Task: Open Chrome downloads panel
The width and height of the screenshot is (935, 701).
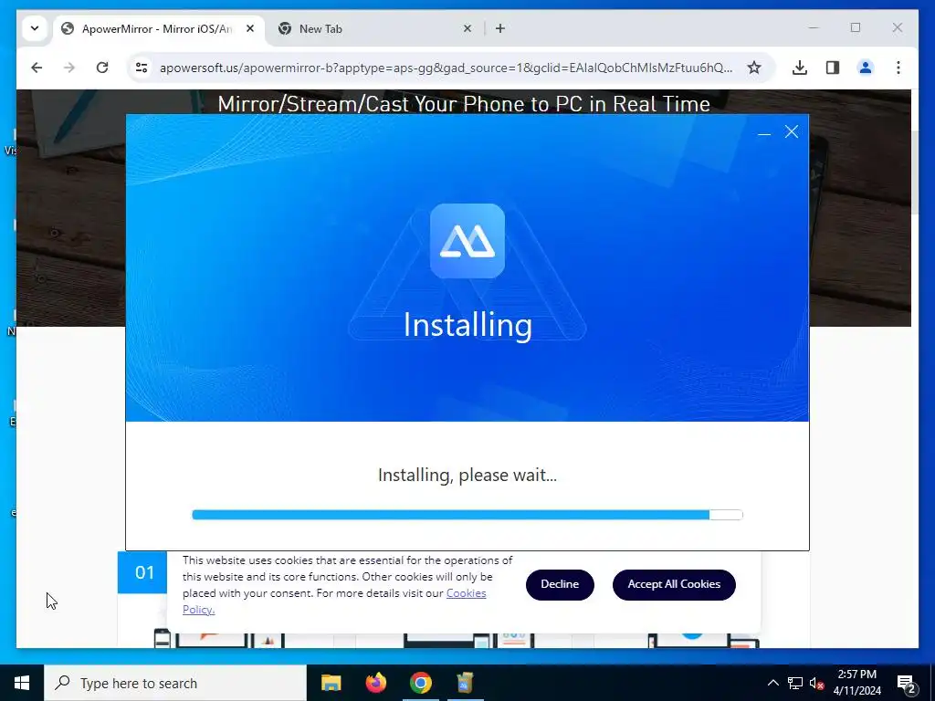Action: pos(800,68)
